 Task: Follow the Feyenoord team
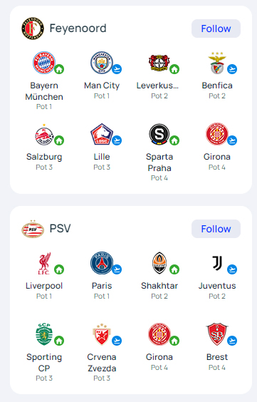(216, 29)
